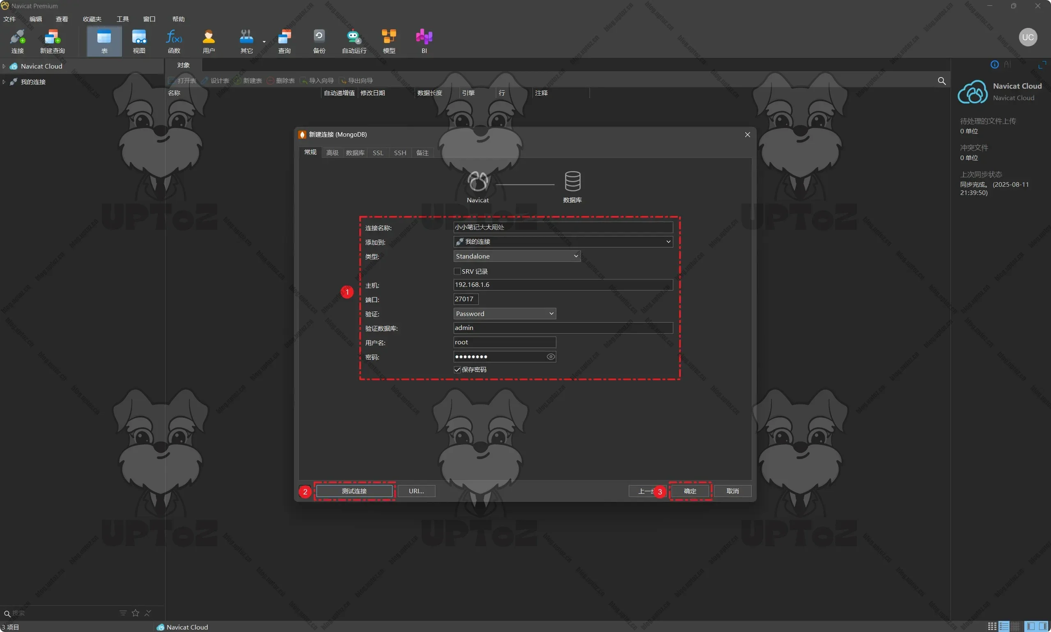Open the 添加到 我的连接 dropdown

point(563,241)
